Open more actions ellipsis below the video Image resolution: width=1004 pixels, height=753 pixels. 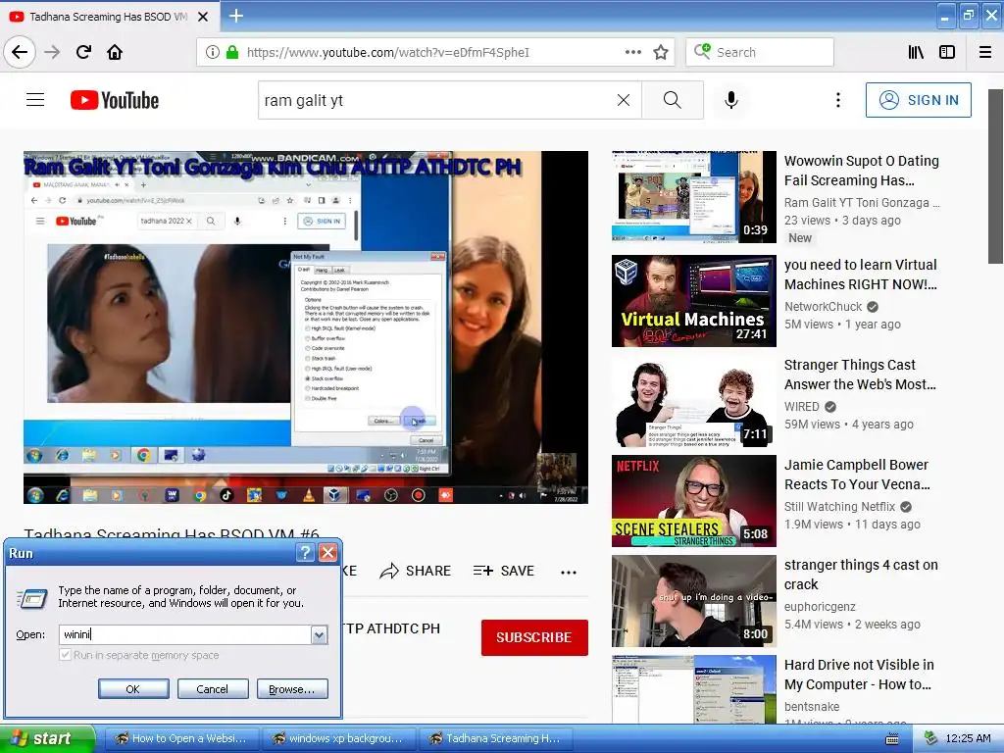click(568, 572)
